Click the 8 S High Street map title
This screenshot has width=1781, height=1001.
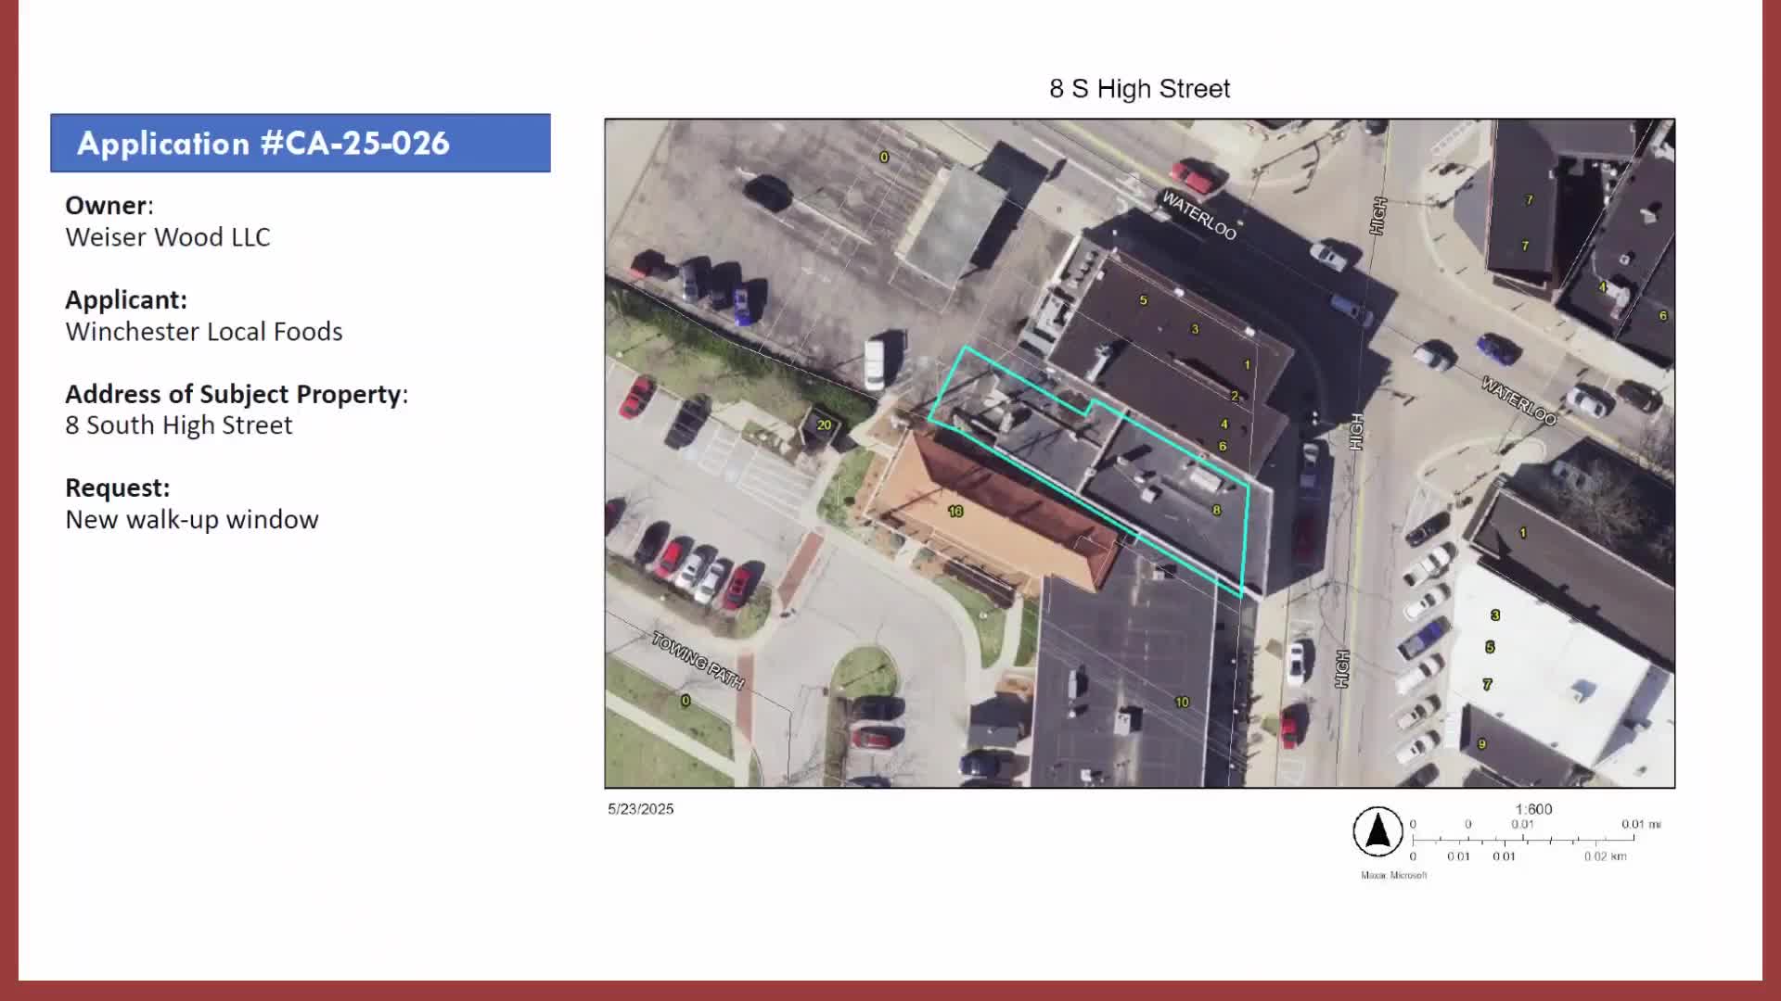(x=1139, y=88)
